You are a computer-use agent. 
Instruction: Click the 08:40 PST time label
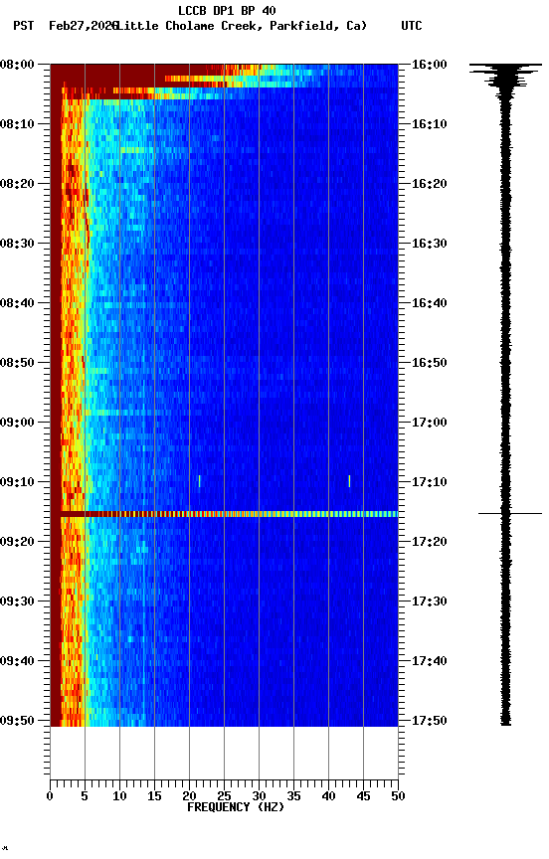[18, 303]
